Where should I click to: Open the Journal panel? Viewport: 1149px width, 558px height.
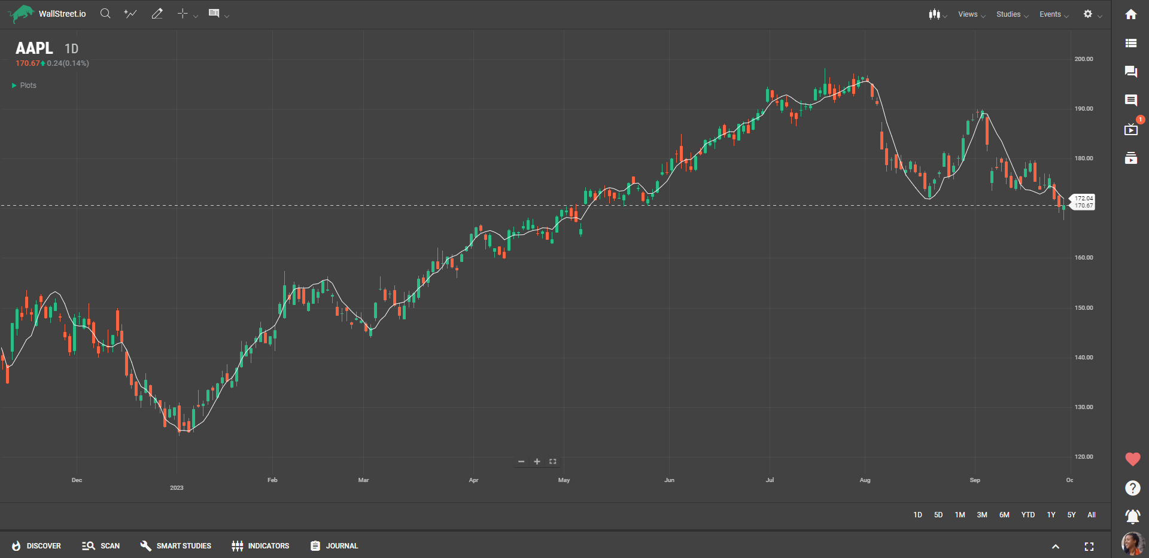(334, 546)
